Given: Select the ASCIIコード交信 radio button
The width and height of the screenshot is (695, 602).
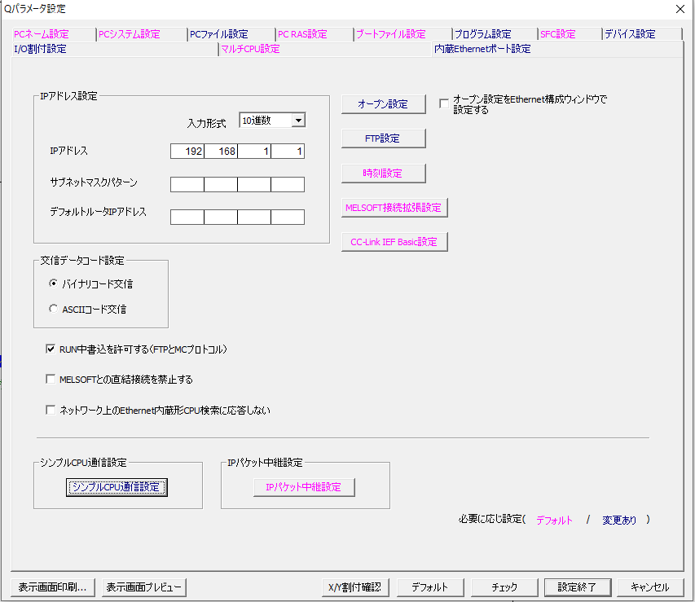Looking at the screenshot, I should click(53, 309).
